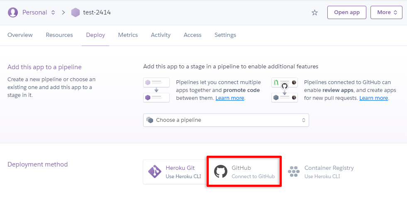The image size is (407, 198).
Task: Choose Container Registry deployment method
Action: tap(321, 172)
